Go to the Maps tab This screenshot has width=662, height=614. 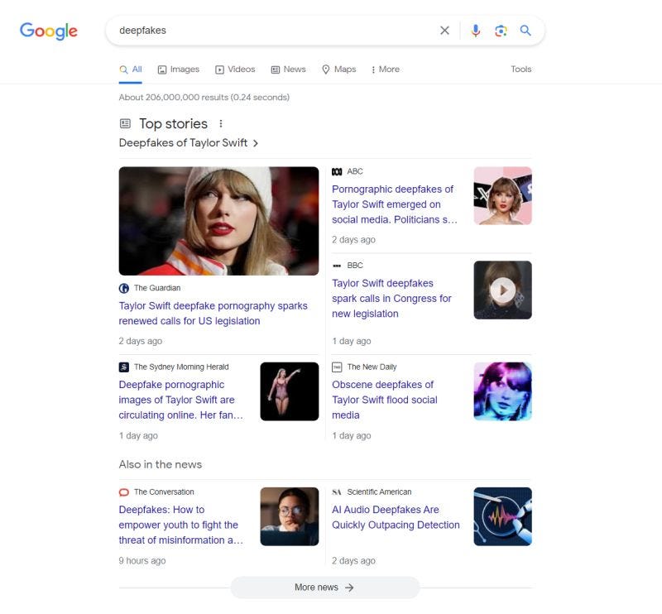coord(339,70)
